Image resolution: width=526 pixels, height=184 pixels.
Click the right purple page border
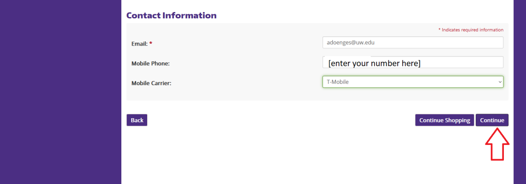(x=520, y=92)
